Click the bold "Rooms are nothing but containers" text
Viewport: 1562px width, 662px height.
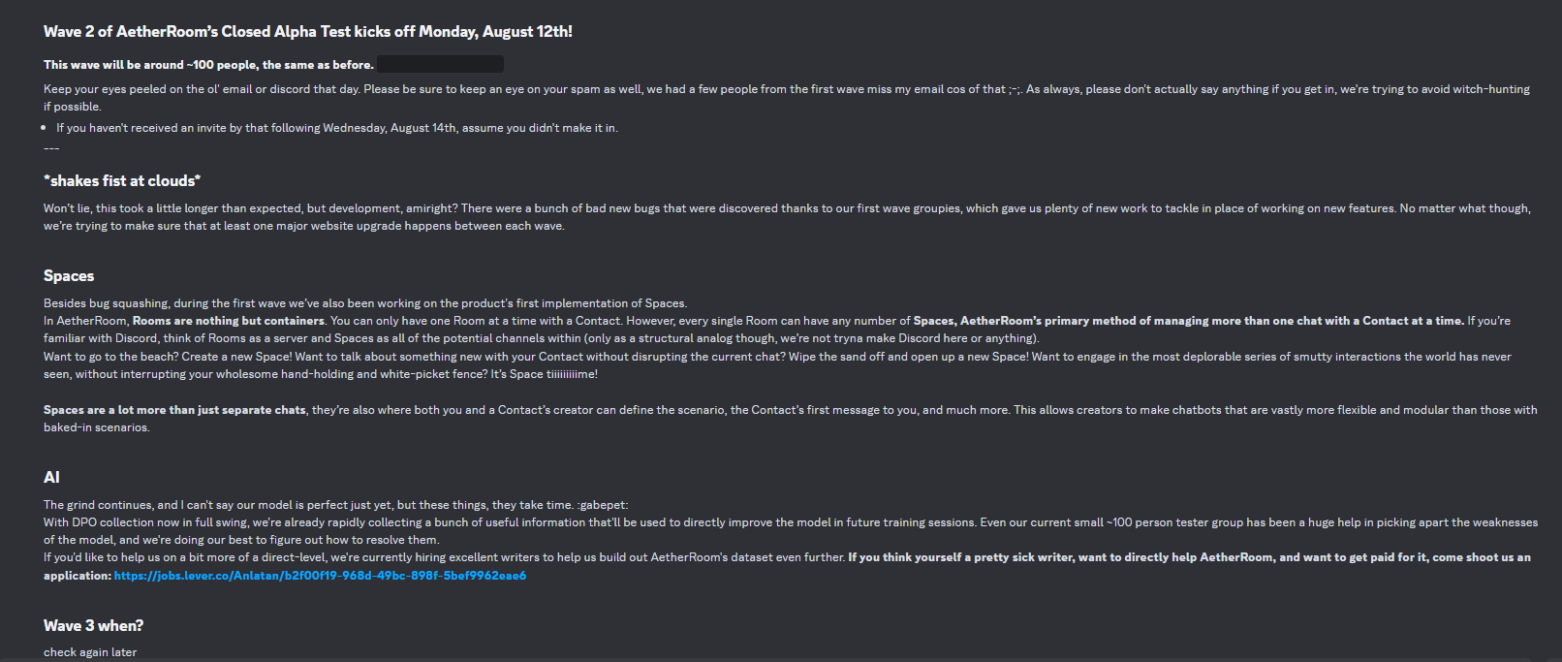(x=228, y=321)
